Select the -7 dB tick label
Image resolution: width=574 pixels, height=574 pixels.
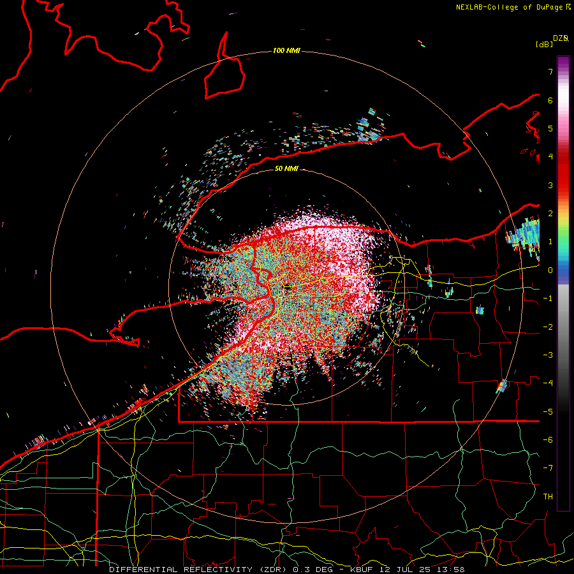(x=548, y=468)
